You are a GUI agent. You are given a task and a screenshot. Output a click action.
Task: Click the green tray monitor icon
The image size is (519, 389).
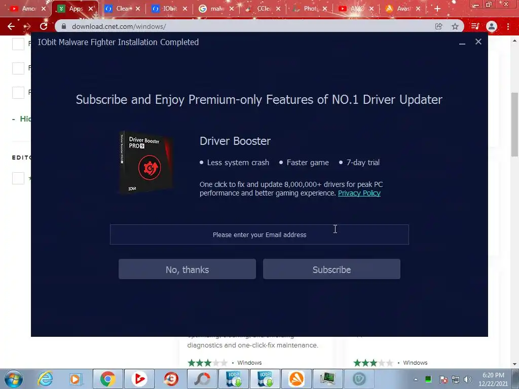point(428,379)
